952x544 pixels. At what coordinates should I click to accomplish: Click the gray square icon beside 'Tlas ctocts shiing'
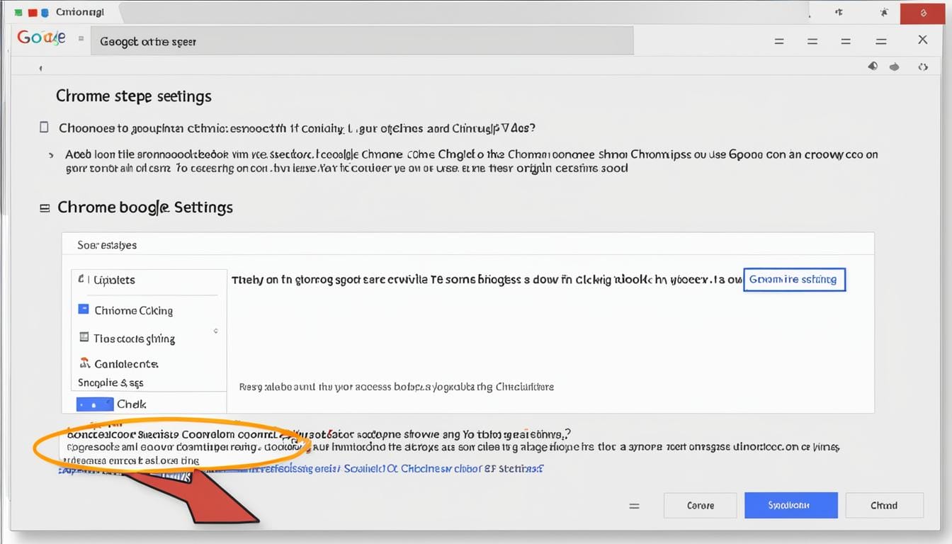tap(84, 338)
